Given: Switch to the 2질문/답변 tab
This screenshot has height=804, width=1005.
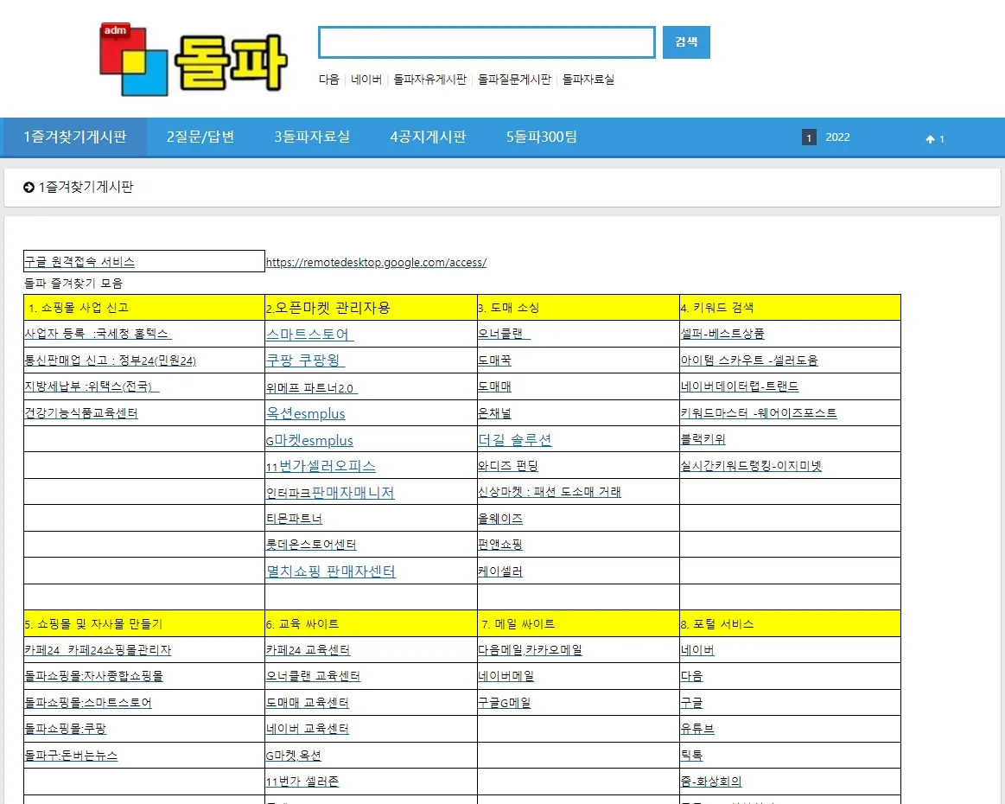Looking at the screenshot, I should [200, 137].
